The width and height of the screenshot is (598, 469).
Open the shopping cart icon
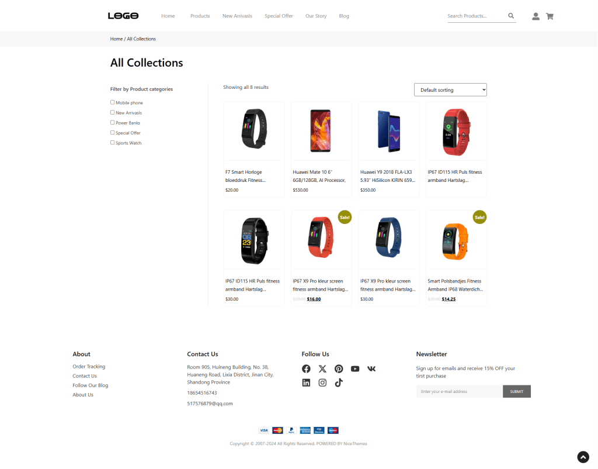click(550, 16)
